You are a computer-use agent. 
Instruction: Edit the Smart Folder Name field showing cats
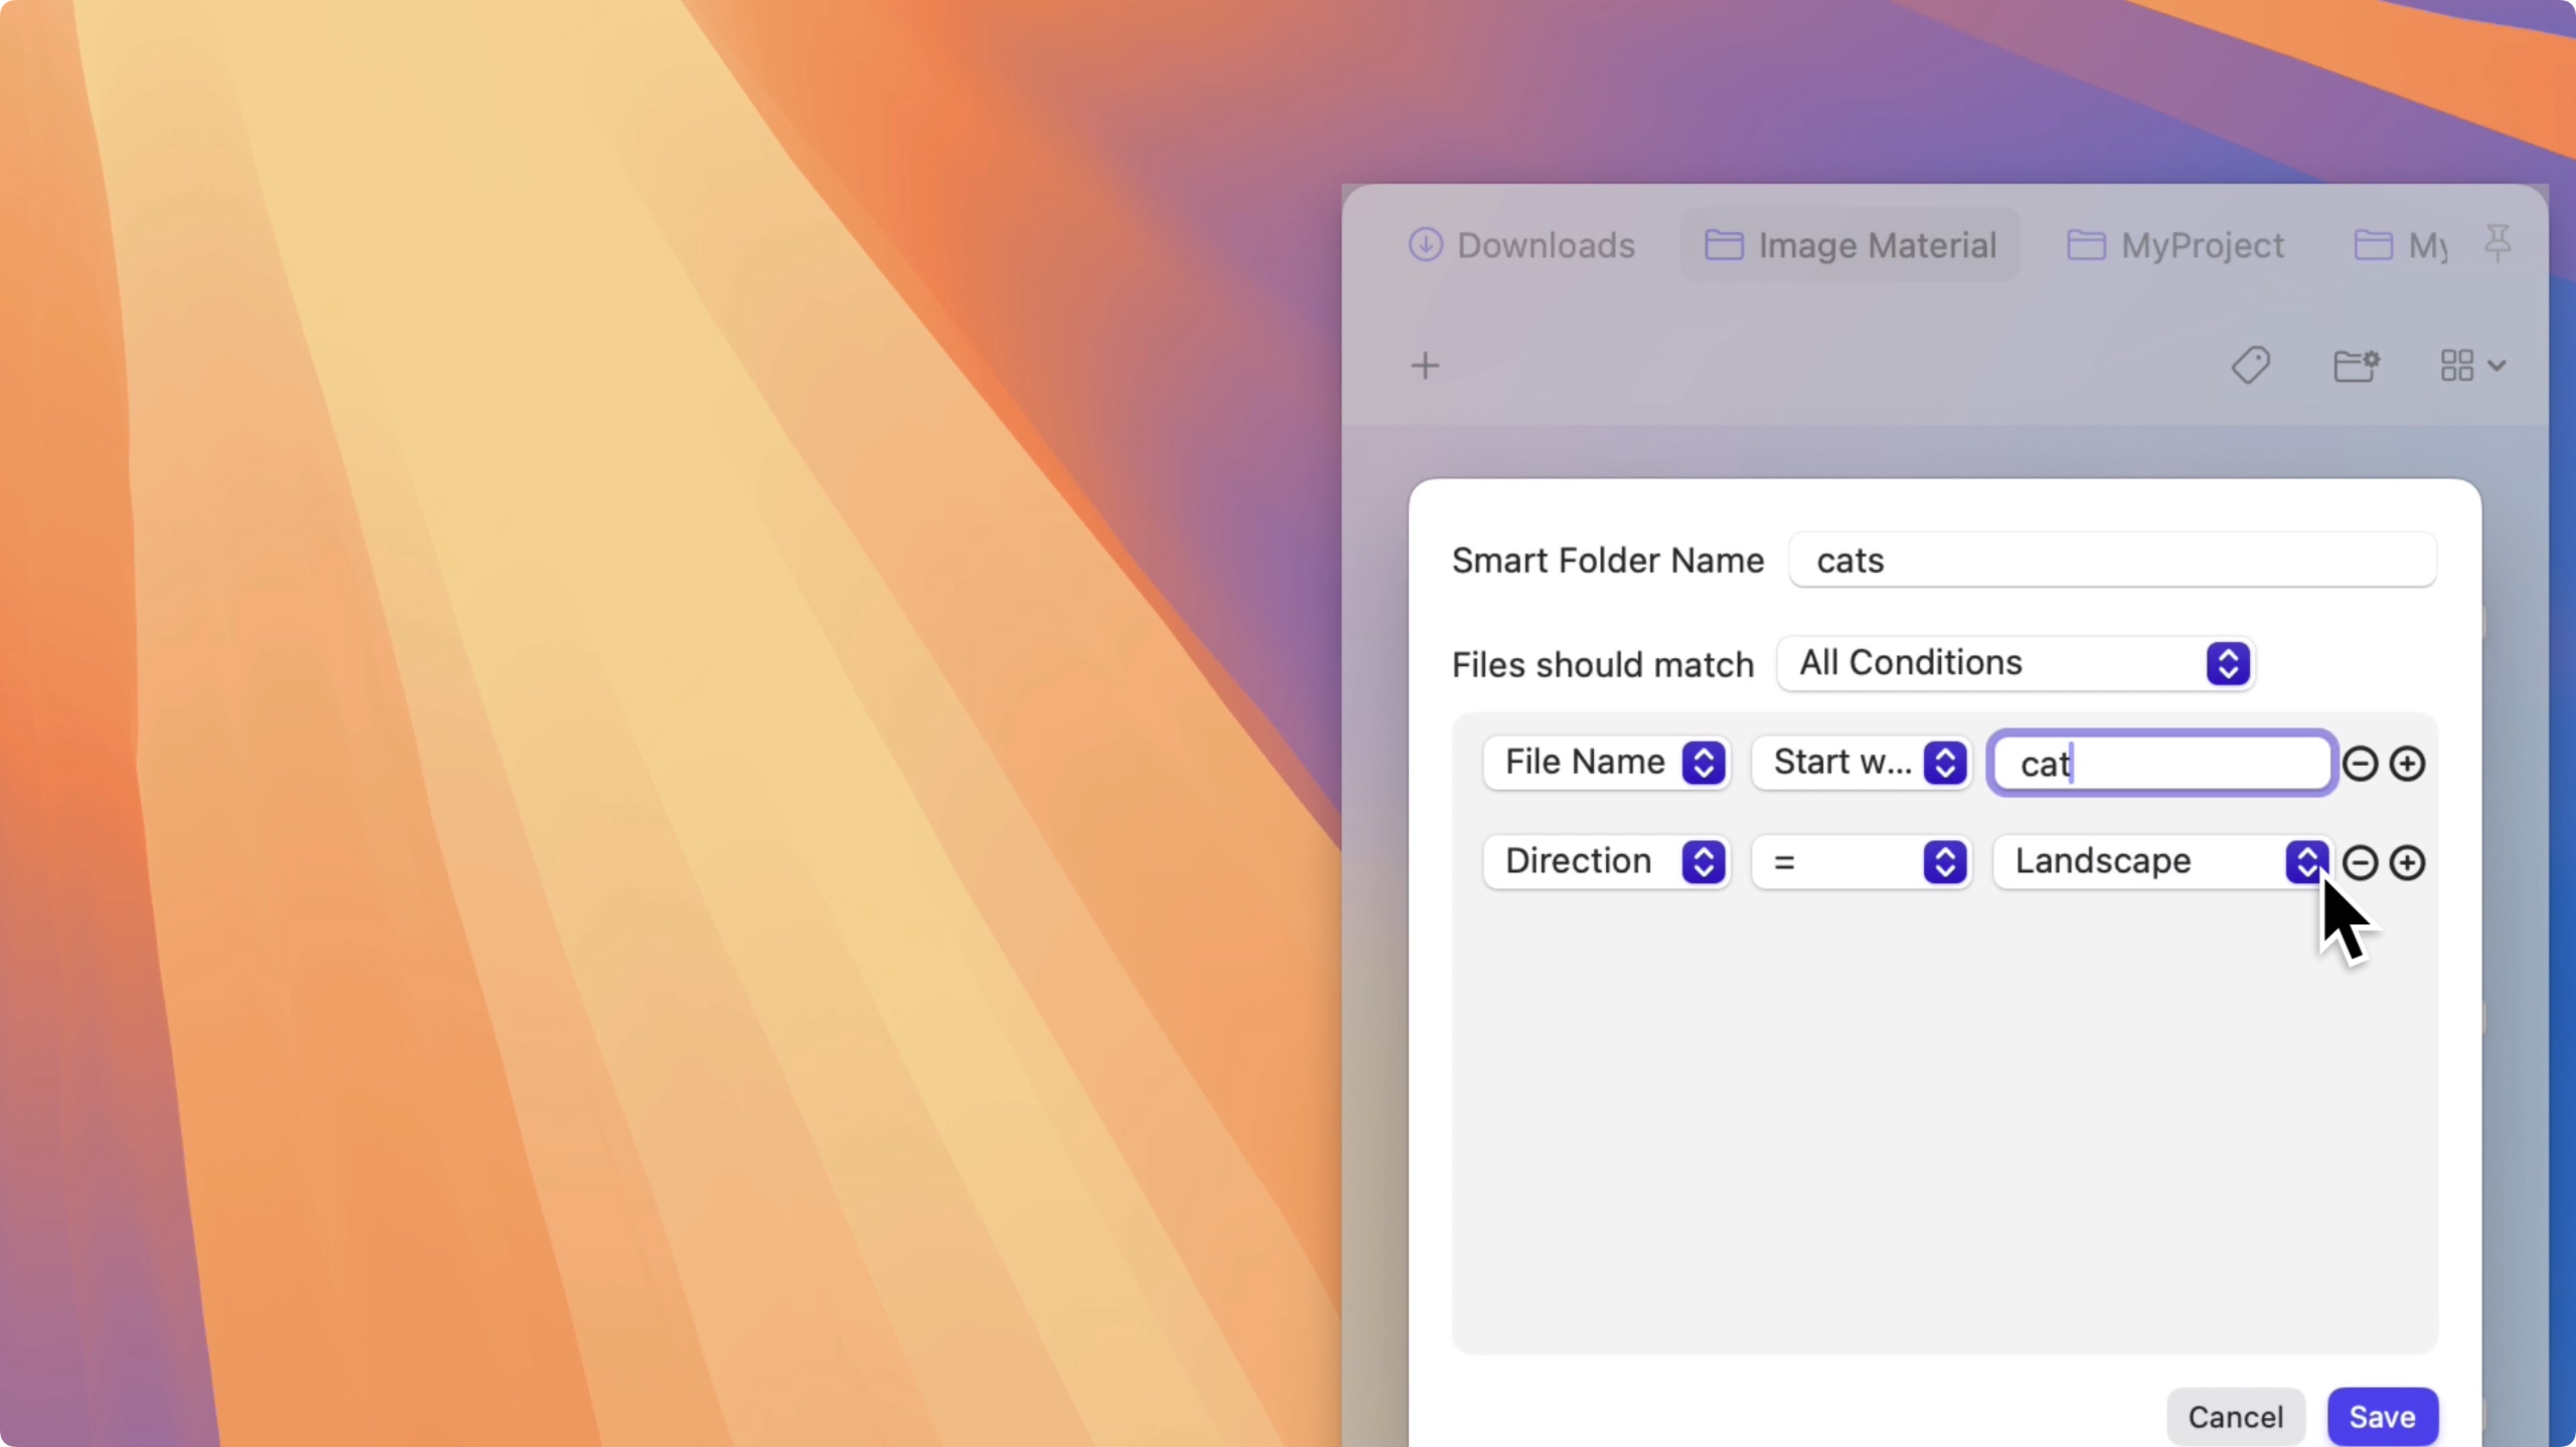click(x=2112, y=559)
